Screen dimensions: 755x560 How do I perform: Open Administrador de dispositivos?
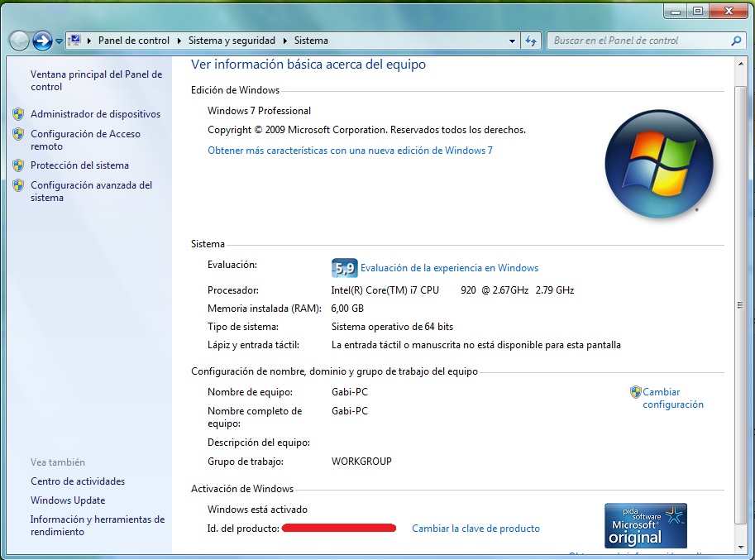[95, 114]
